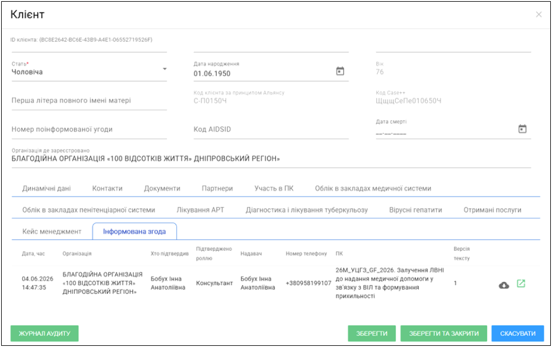Click date cell 04.06.2026 14:47:35
This screenshot has width=552, height=347.
click(x=37, y=283)
